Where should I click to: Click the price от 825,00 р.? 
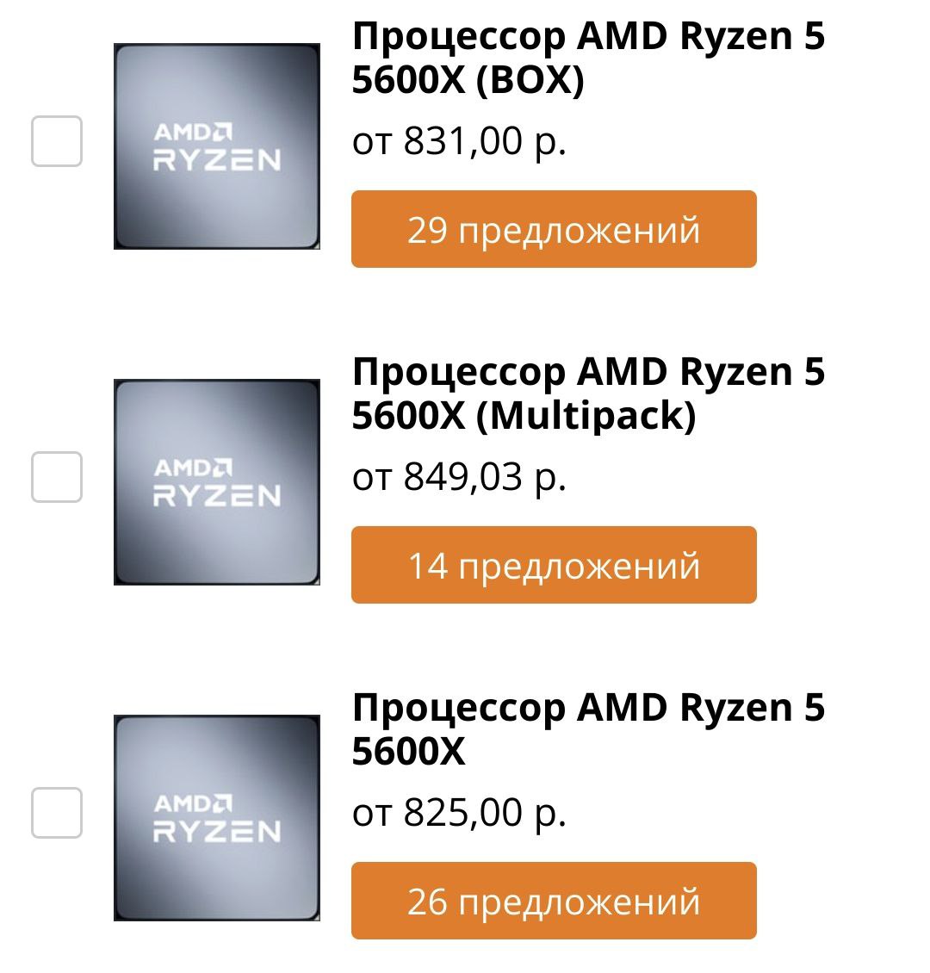pos(459,813)
